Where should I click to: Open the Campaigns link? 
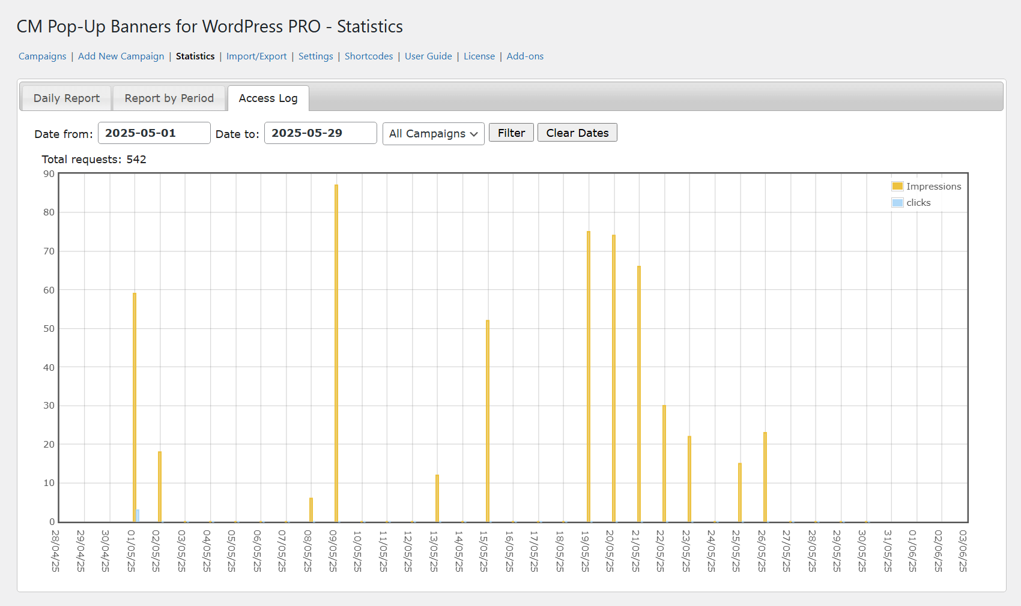(42, 56)
